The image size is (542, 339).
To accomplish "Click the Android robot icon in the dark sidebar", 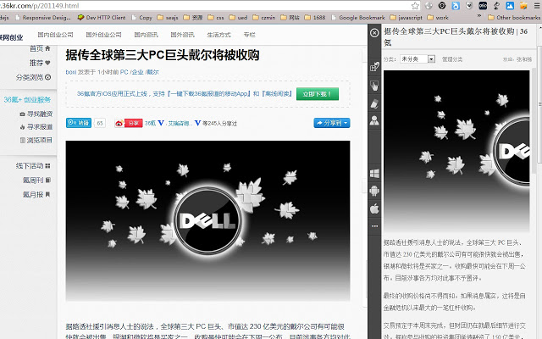I will point(374,191).
